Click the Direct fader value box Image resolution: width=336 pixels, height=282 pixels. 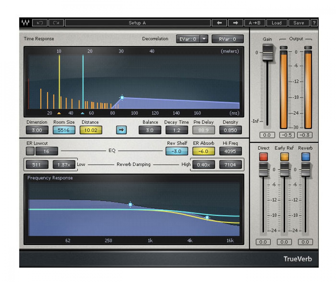263,242
